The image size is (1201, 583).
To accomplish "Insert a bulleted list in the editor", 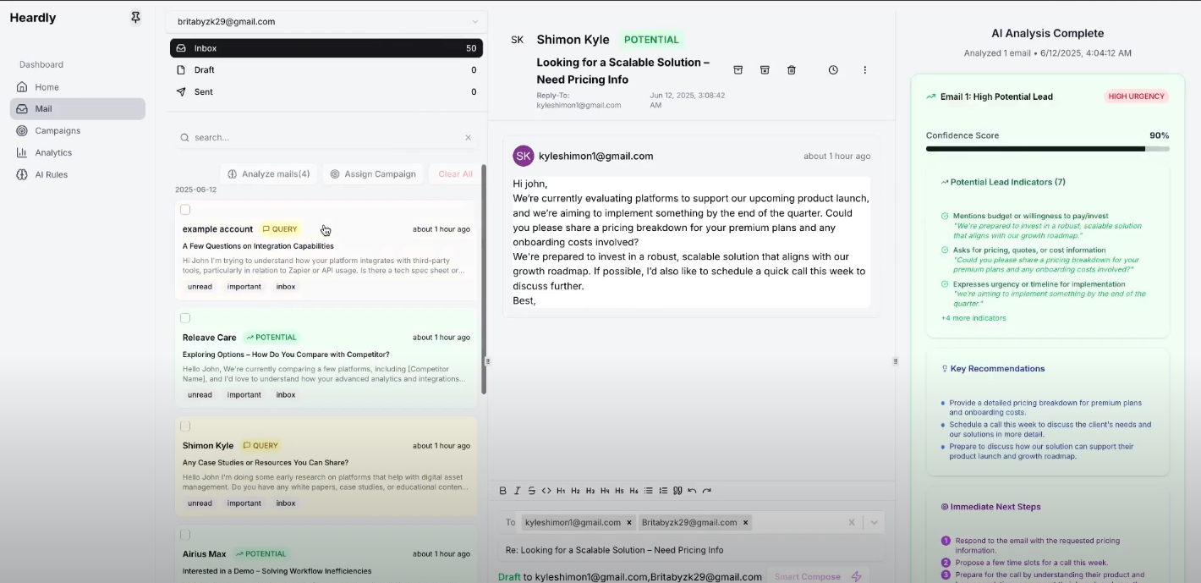I will coord(649,491).
